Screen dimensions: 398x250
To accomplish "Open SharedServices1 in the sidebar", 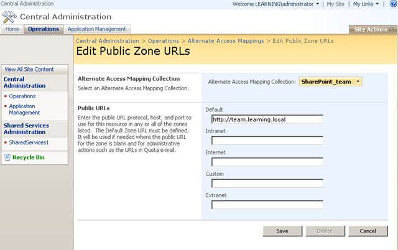I will click(x=28, y=142).
